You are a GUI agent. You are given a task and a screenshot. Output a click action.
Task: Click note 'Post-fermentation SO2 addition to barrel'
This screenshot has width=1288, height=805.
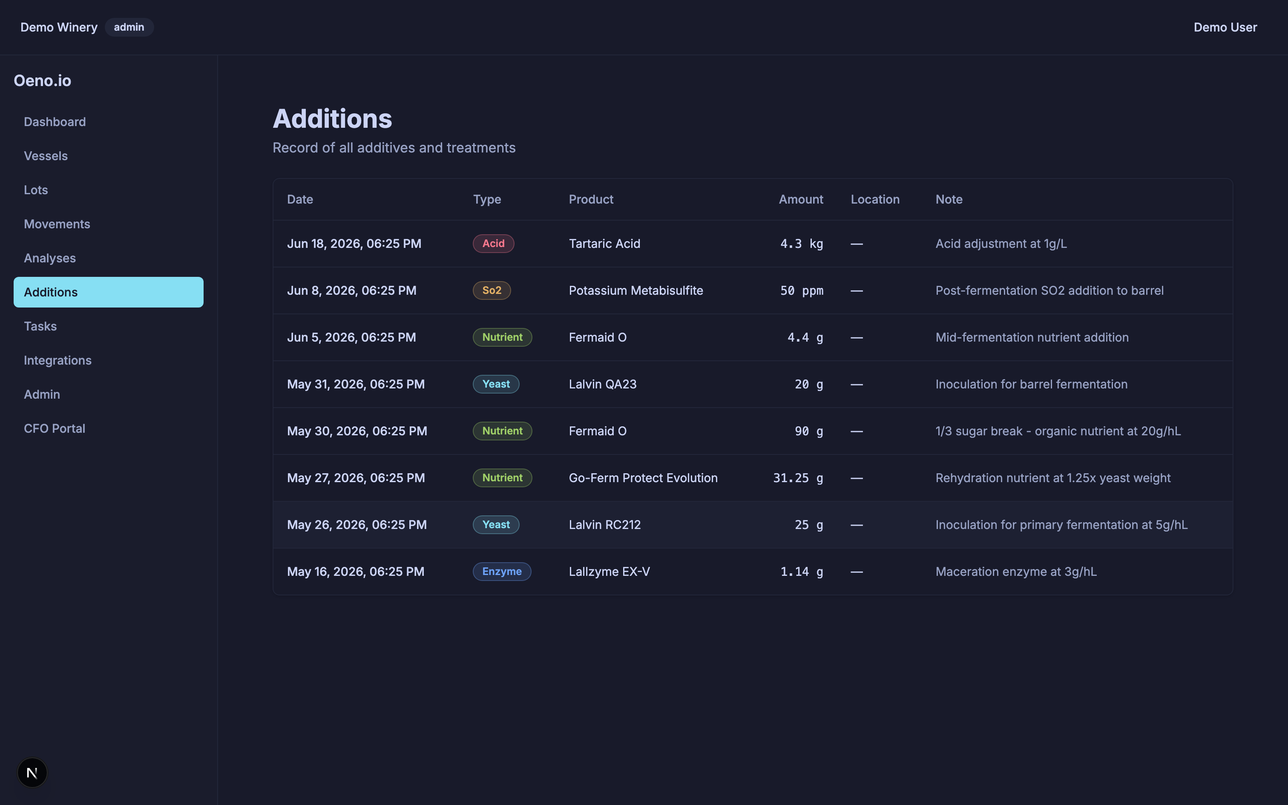tap(1049, 290)
